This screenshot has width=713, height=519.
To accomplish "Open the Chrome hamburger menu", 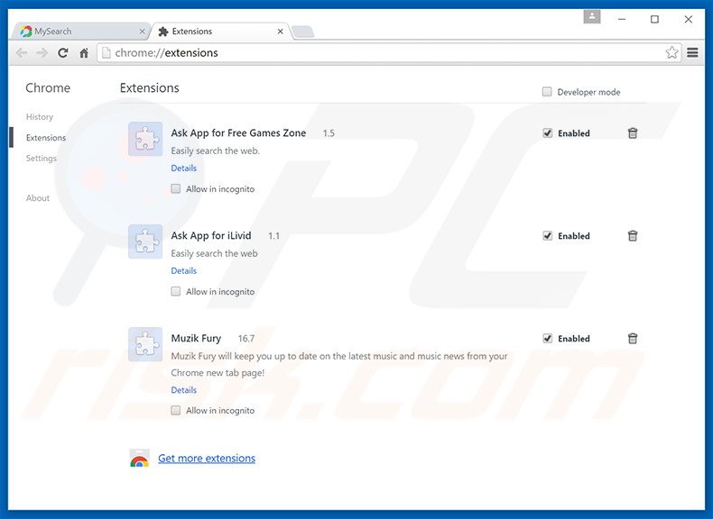I will click(692, 52).
